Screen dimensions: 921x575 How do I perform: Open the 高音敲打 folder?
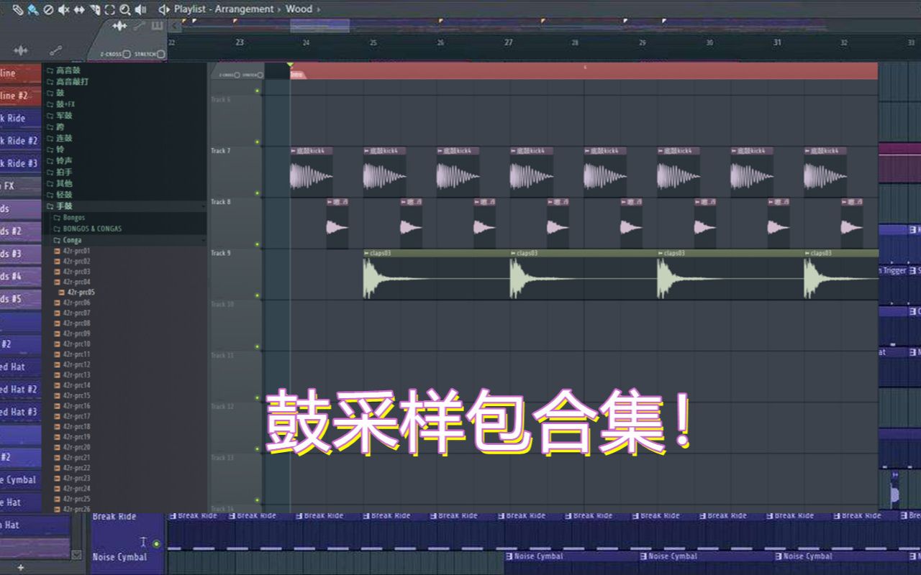pos(68,82)
